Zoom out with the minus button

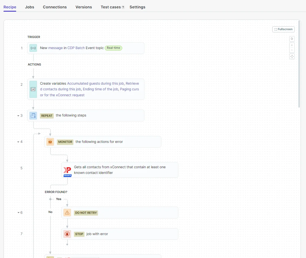(x=292, y=50)
